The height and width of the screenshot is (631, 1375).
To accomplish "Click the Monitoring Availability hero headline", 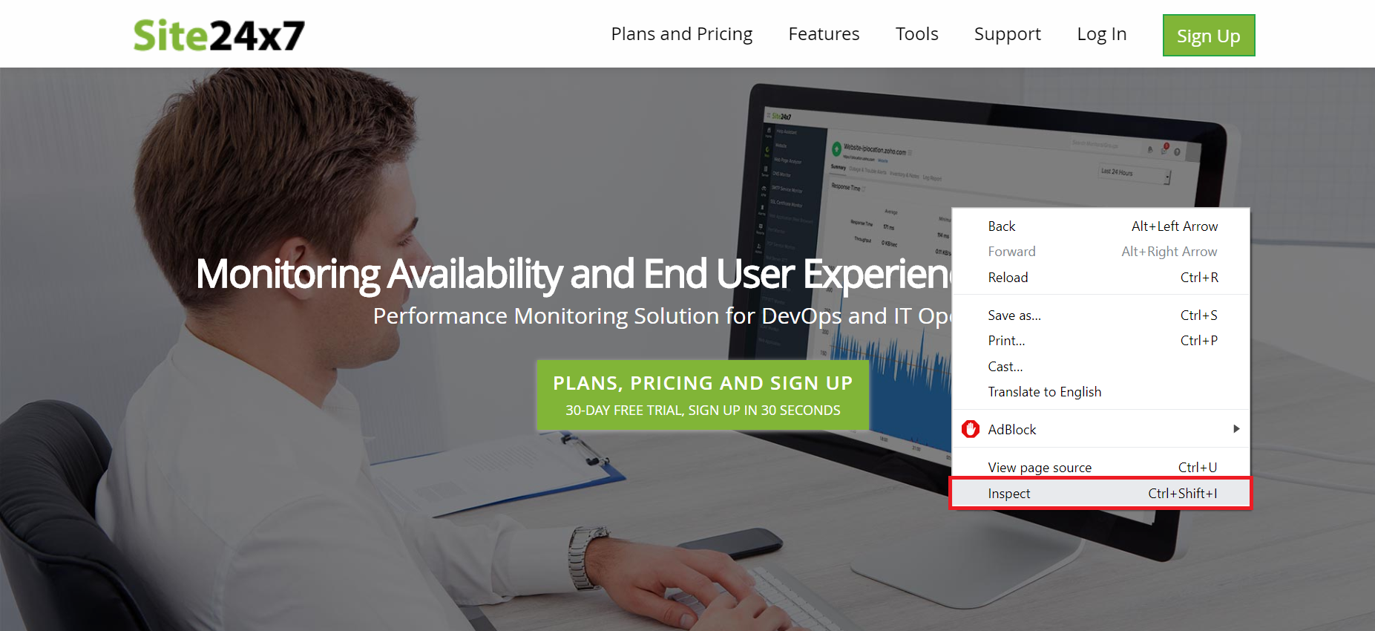I will (574, 274).
